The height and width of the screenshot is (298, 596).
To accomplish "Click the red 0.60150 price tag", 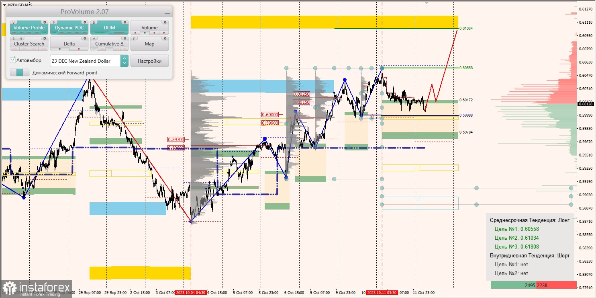I will point(302,102).
